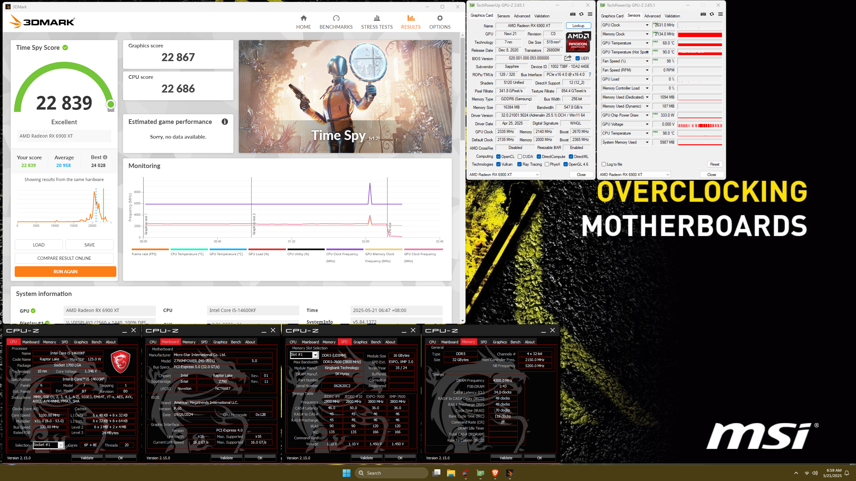
Task: Click the Lookup button in GPU-Z
Action: coord(578,26)
